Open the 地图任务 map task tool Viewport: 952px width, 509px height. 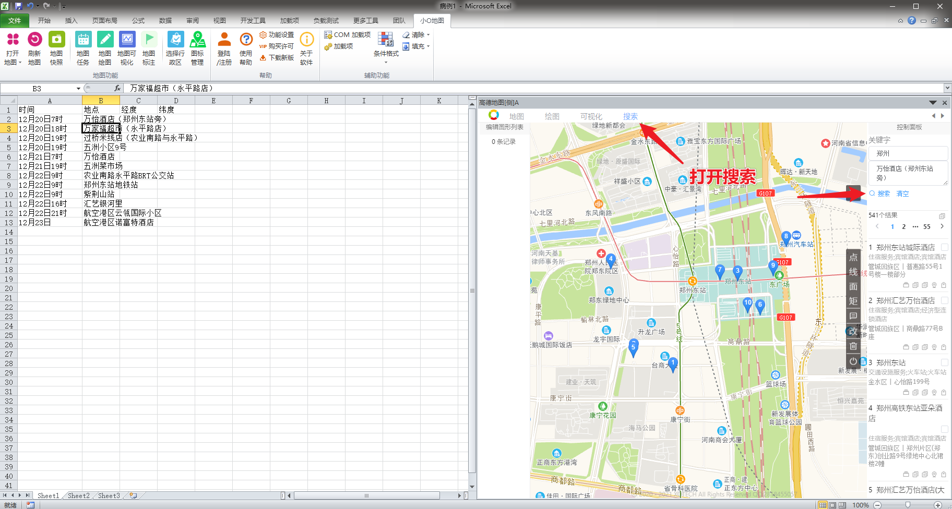coord(83,40)
